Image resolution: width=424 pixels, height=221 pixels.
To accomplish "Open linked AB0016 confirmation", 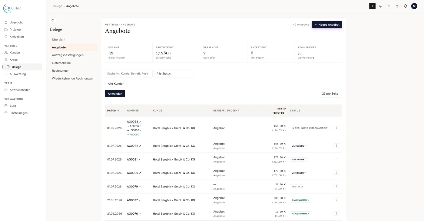I will click(134, 126).
